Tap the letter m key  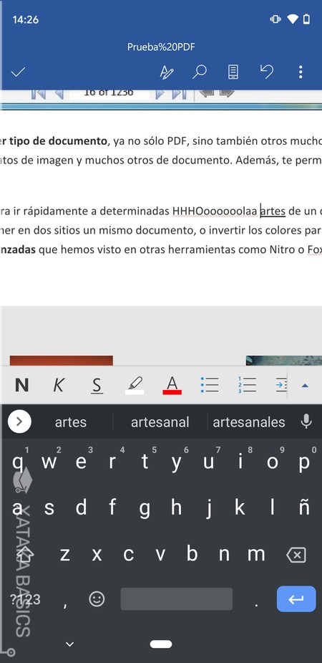click(256, 553)
